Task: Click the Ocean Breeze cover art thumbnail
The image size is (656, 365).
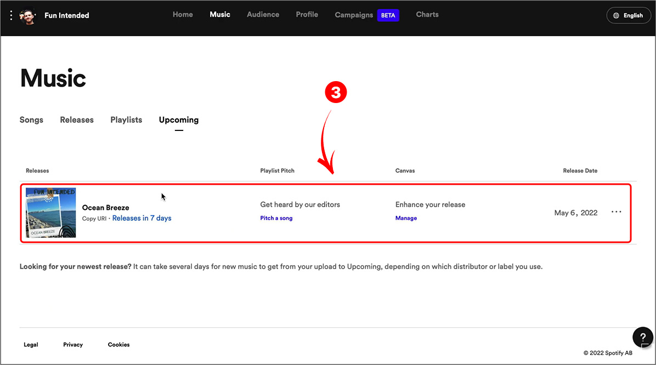Action: click(x=50, y=213)
